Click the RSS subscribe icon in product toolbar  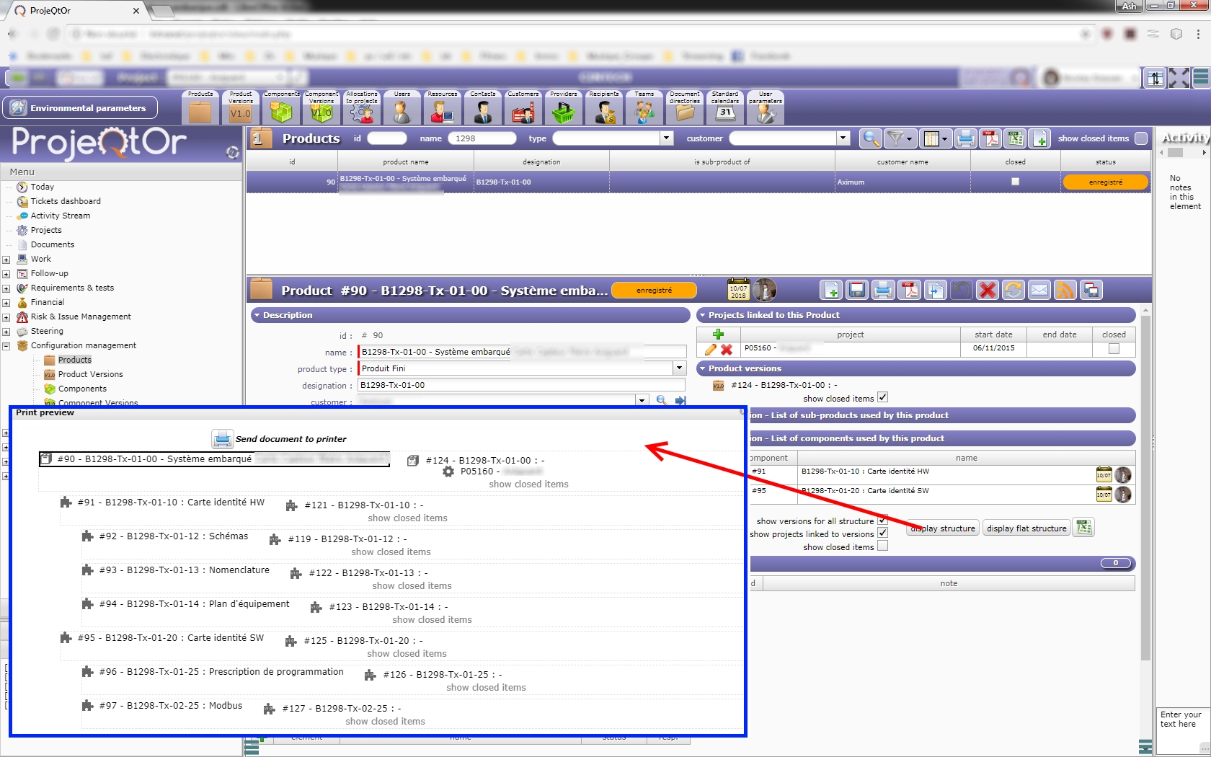1065,290
